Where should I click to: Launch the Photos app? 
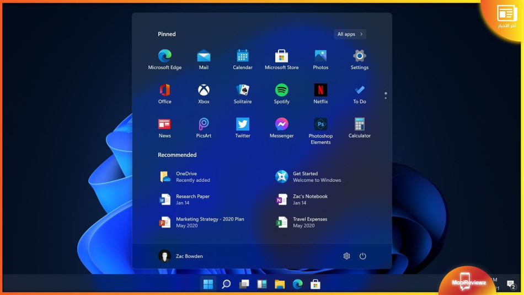(x=320, y=60)
